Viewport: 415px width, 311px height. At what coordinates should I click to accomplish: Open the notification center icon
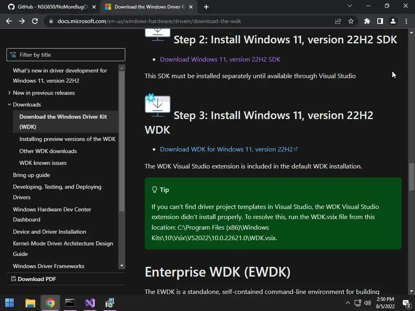coord(406,303)
